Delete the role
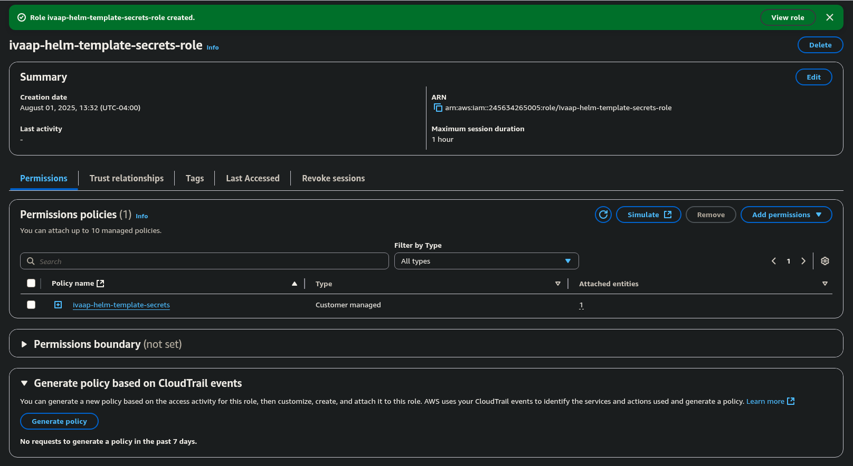 820,45
